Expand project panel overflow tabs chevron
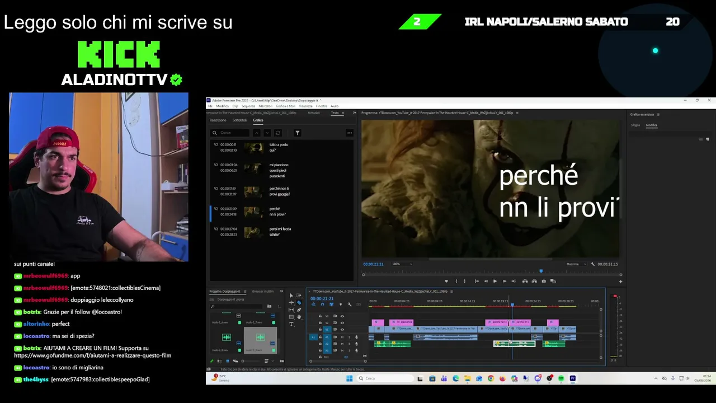 (281, 291)
